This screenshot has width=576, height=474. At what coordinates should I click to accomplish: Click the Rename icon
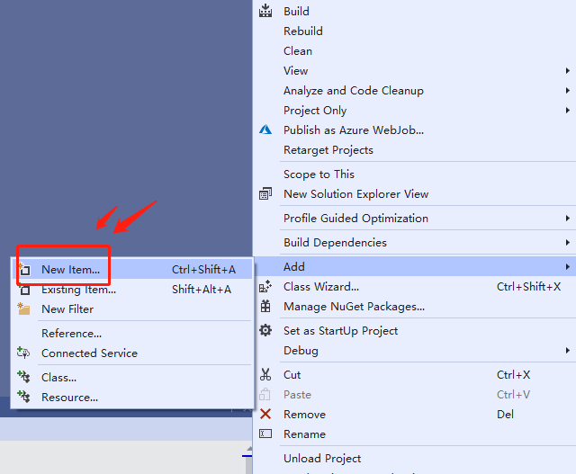tap(265, 434)
